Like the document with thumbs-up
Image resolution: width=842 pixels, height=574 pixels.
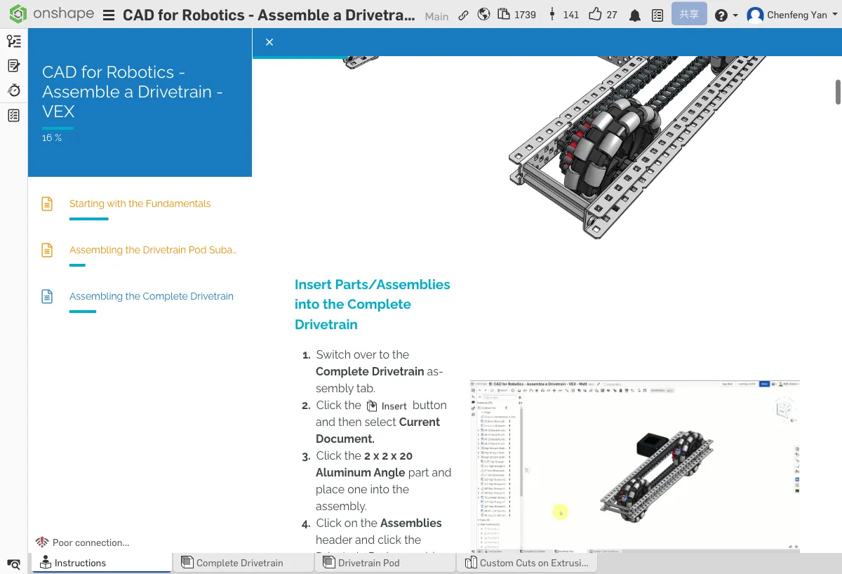point(595,14)
